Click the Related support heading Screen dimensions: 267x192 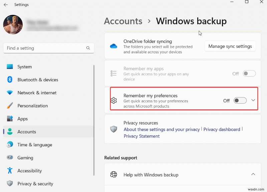[x=120, y=158]
